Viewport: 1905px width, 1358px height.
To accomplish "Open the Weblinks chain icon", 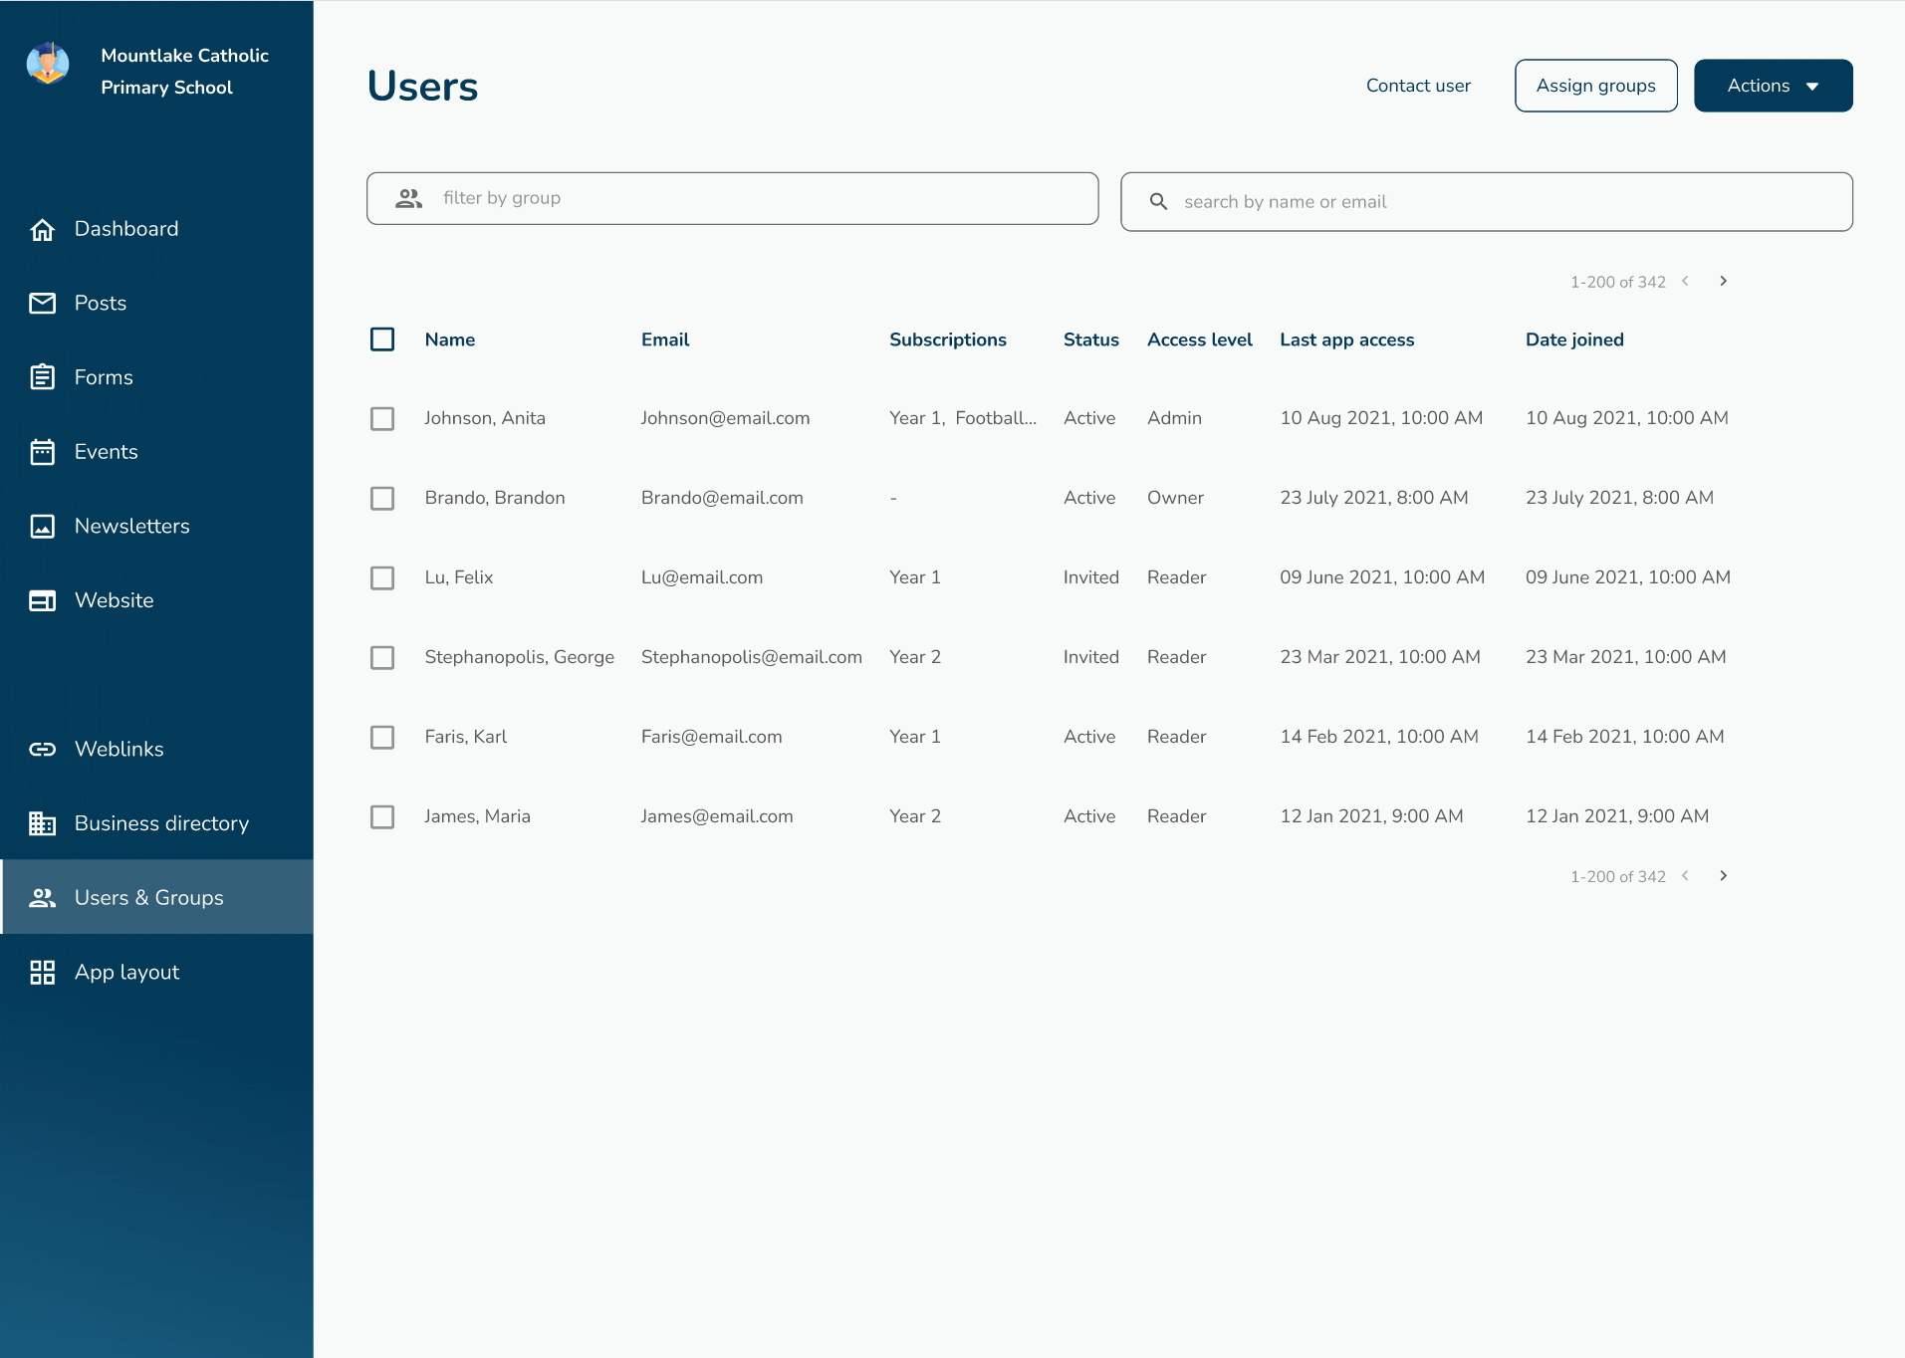I will click(43, 749).
